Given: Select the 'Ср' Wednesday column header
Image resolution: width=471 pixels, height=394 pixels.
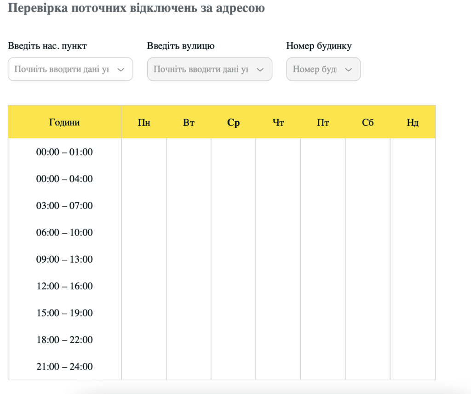Looking at the screenshot, I should (233, 122).
